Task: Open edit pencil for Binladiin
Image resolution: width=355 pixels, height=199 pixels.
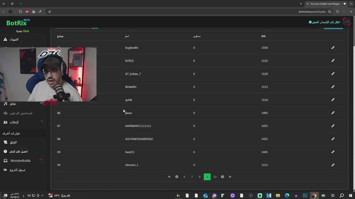Action: coord(333,87)
